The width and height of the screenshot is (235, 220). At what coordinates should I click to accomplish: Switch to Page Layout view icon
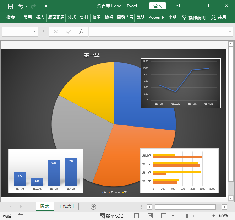tap(150, 216)
